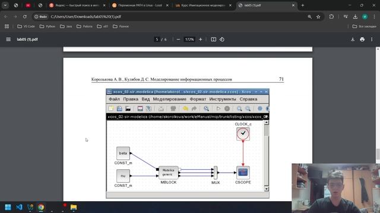Go back to the previous page

coord(6,17)
